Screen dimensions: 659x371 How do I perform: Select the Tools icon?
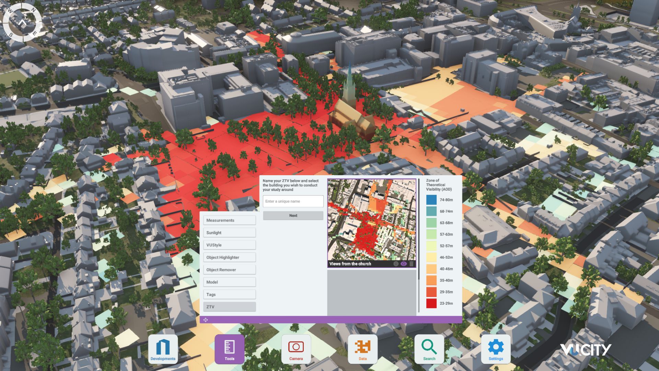point(229,349)
